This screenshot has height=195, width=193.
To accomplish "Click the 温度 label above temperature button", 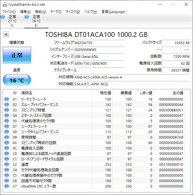I will 16,70.
